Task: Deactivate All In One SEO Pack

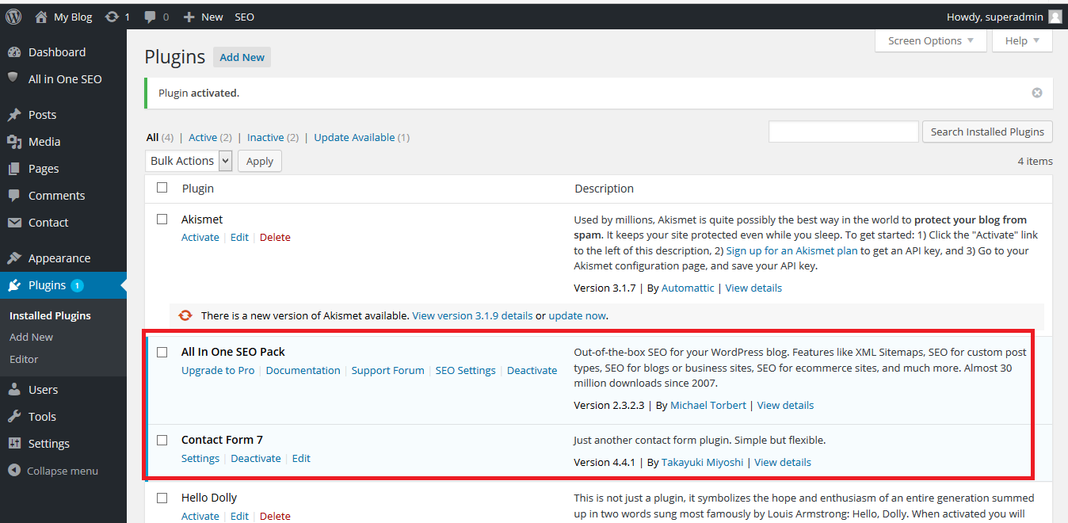Action: pos(532,370)
